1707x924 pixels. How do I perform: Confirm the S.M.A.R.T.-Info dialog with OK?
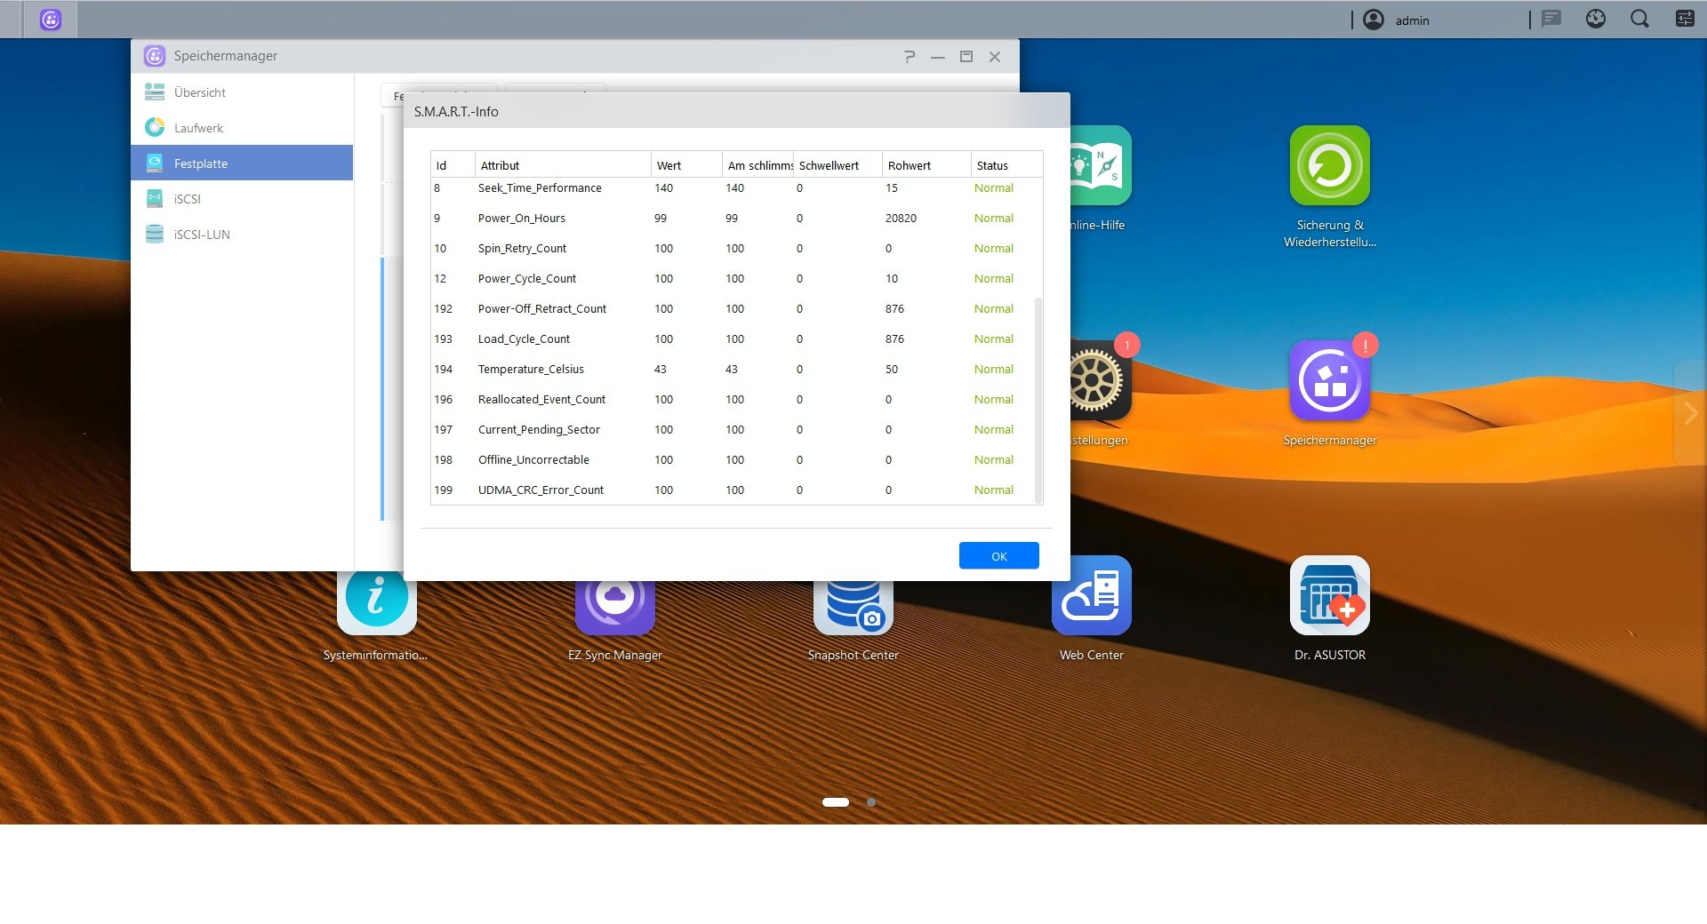pyautogui.click(x=999, y=556)
